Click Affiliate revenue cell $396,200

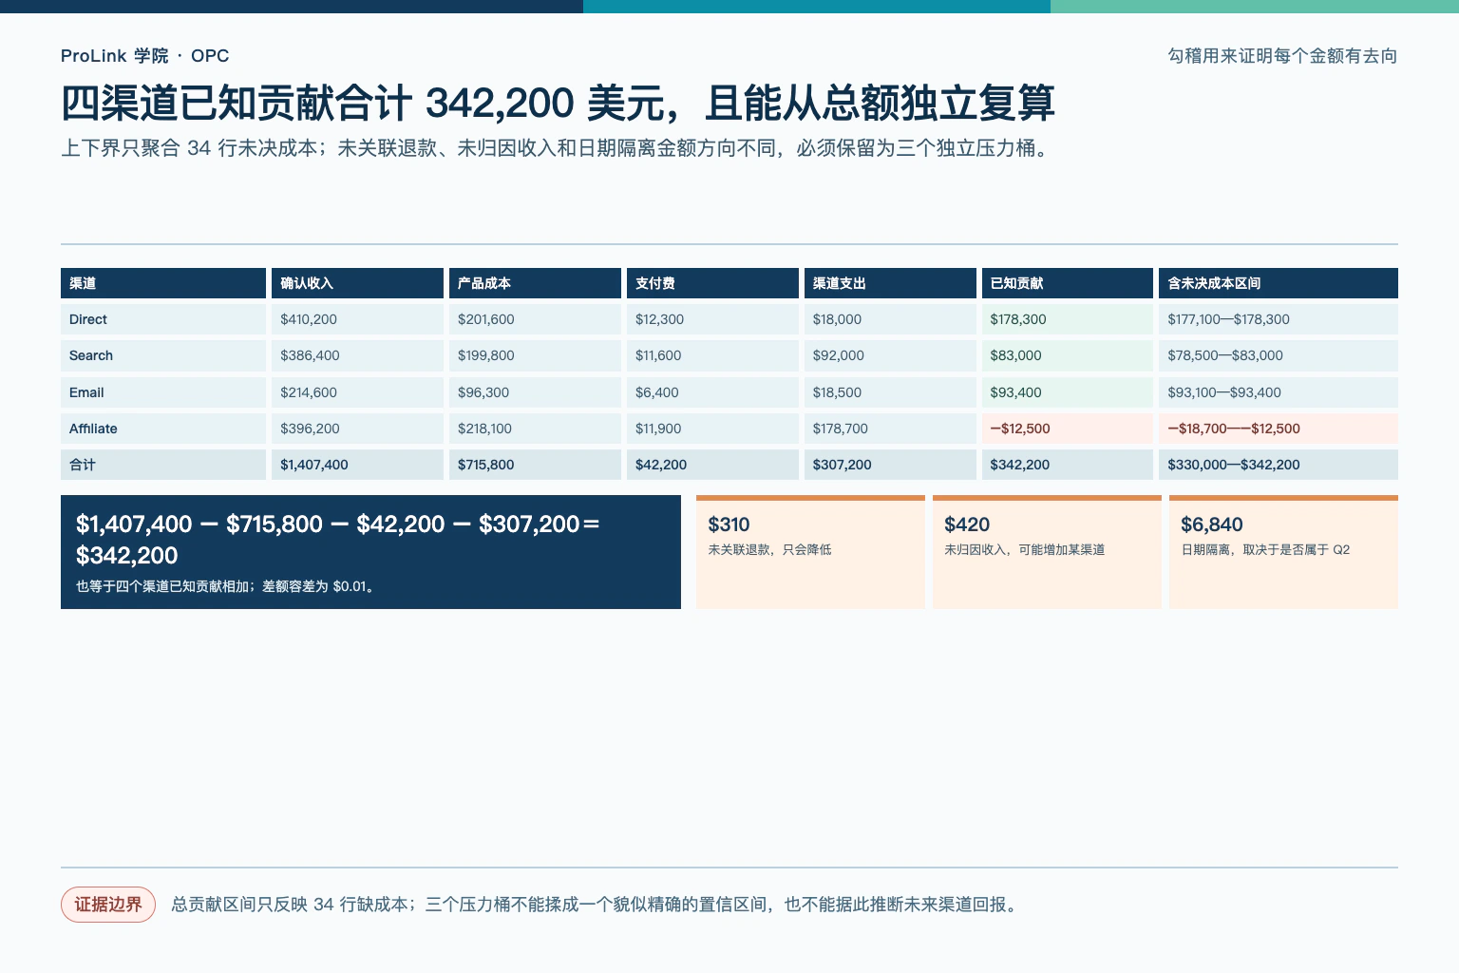[x=357, y=429]
